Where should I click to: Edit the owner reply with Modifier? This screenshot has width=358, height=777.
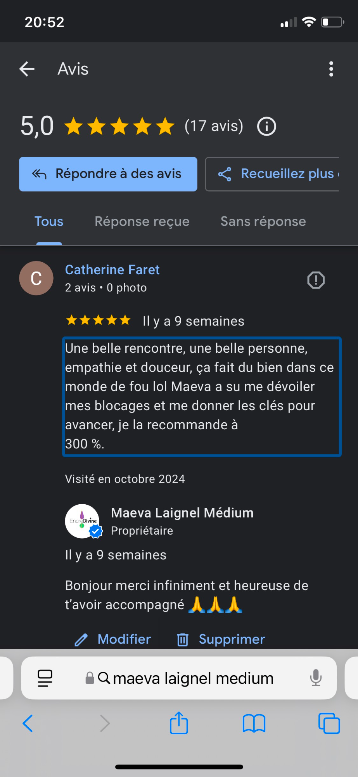pyautogui.click(x=112, y=639)
